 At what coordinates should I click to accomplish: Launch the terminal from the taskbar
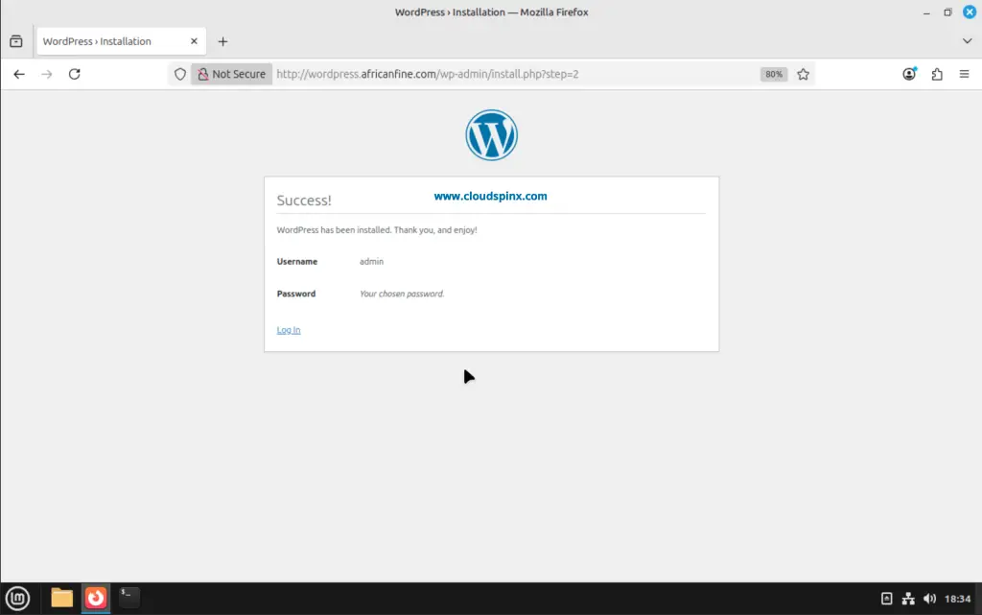pos(129,597)
